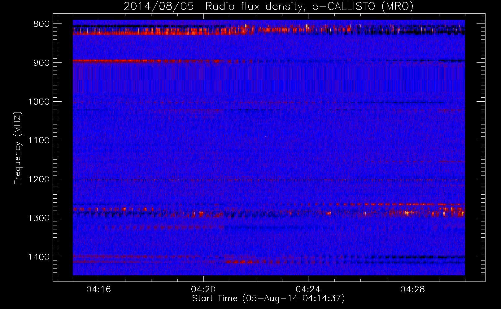Click the 04:24 time axis label

click(308, 290)
